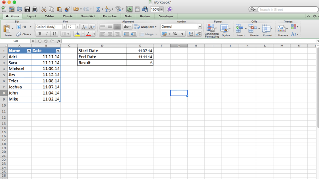Toggle the Formula Builder fx toolbar button
The image size is (319, 179).
130,9
